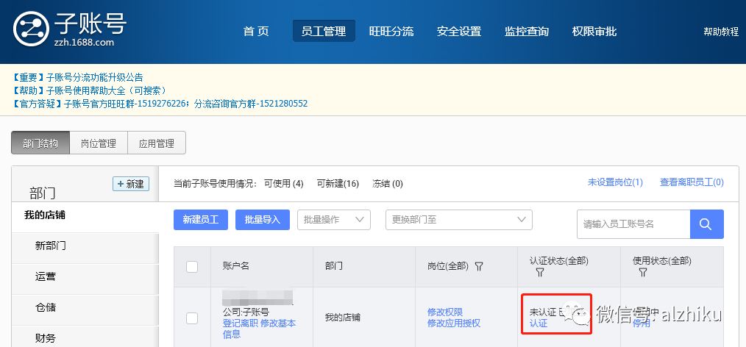Filter by 岗位(全部) funnel icon
The height and width of the screenshot is (347, 746).
479,266
